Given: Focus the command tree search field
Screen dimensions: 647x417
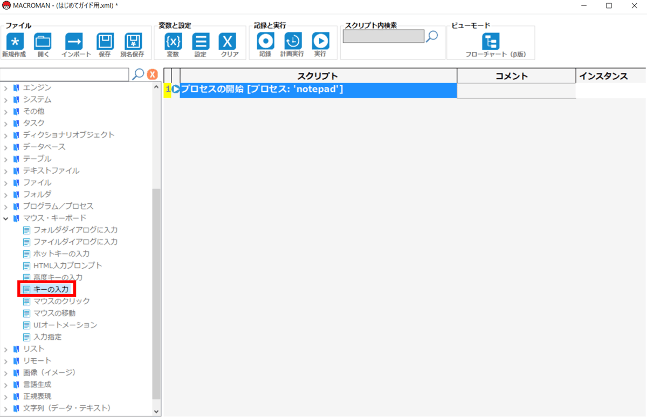Looking at the screenshot, I should 65,74.
